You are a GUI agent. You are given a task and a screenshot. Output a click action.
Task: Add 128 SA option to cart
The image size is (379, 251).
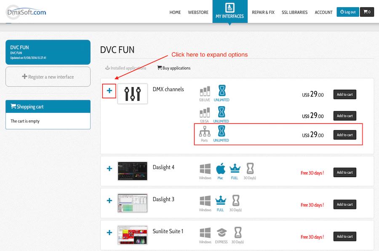click(x=344, y=115)
